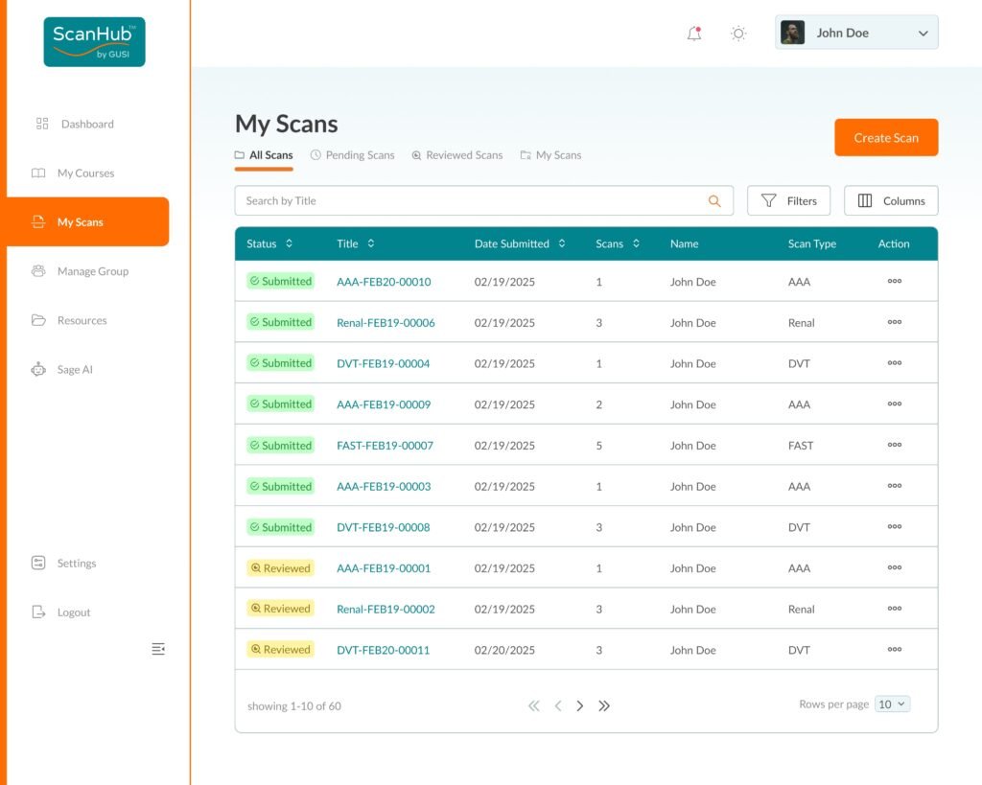Open the Resources folder in sidebar
Screen dimensions: 982x785
(x=82, y=321)
